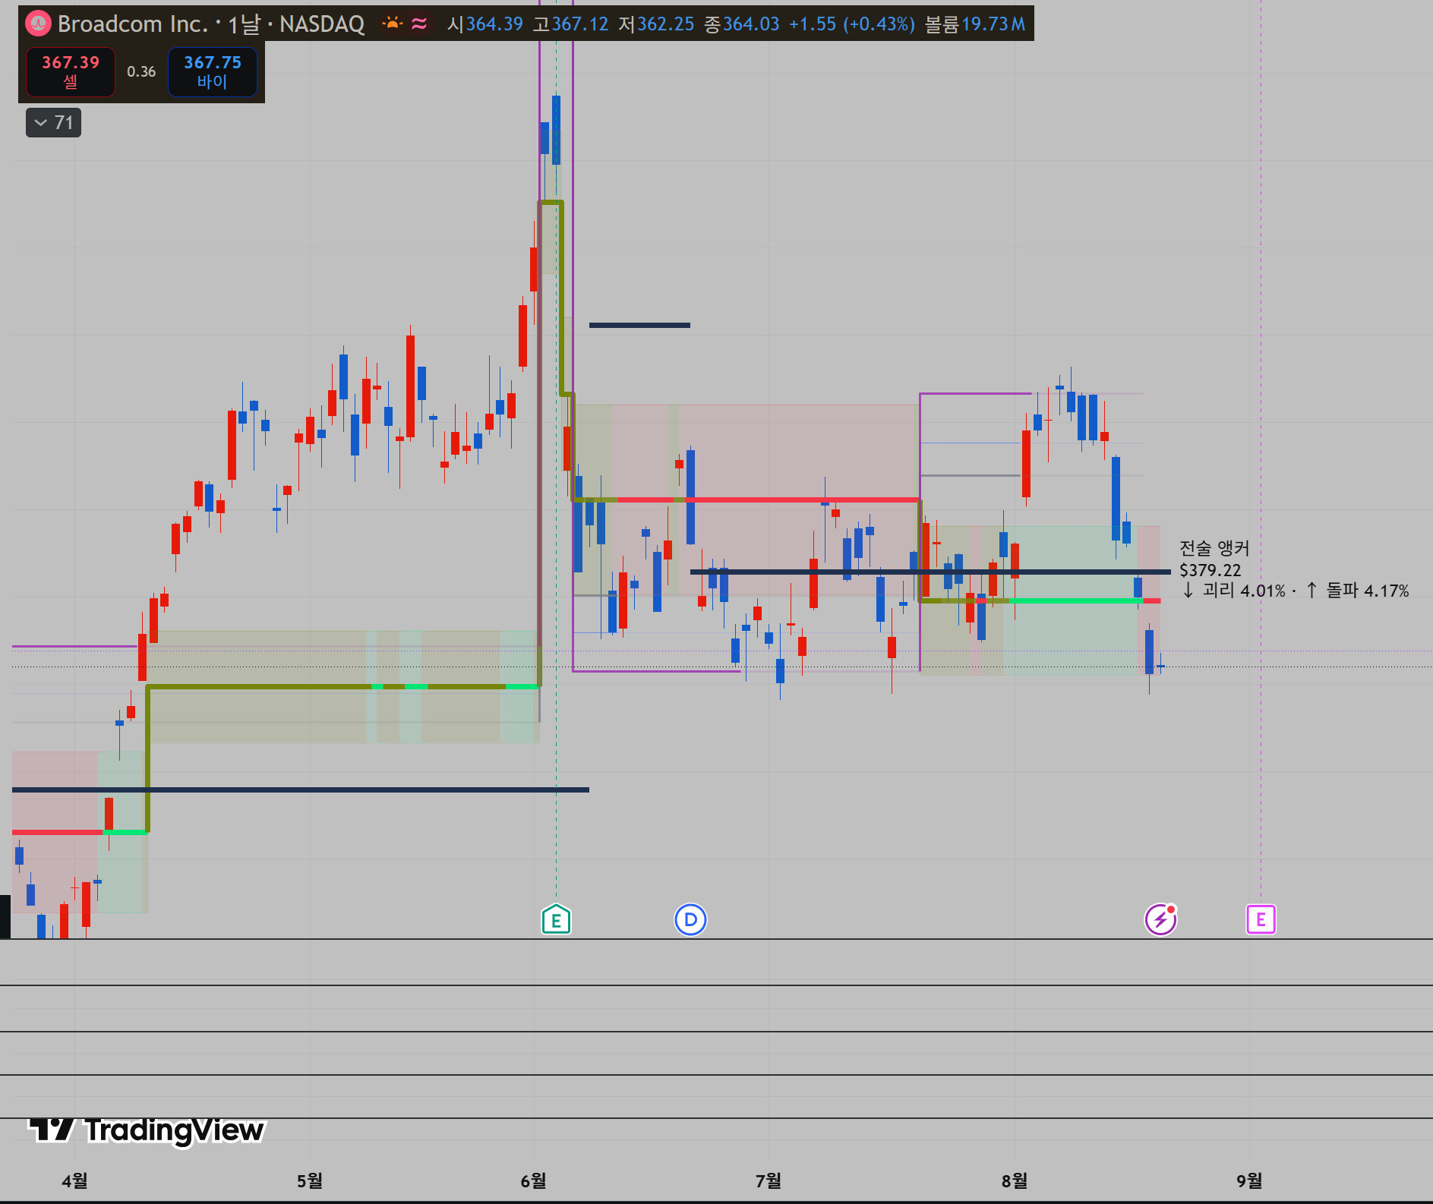Click the close price 종 364.03
Image resolution: width=1433 pixels, height=1204 pixels.
[x=742, y=24]
